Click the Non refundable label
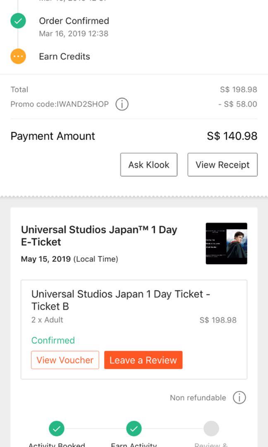This screenshot has height=447, width=268. [198, 398]
